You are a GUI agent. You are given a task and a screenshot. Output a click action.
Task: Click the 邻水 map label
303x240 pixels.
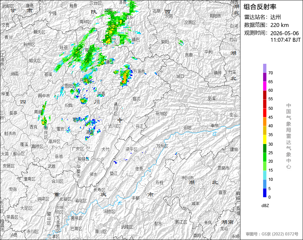[93, 174]
